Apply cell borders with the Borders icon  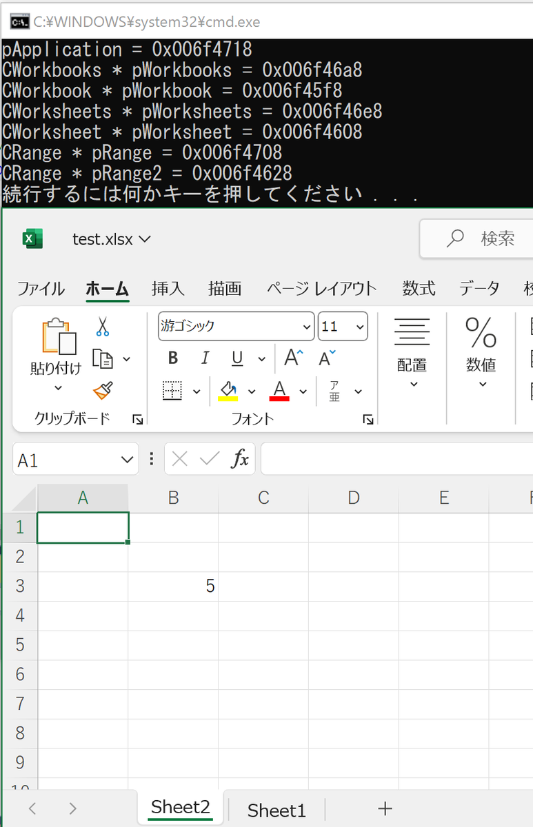point(172,391)
